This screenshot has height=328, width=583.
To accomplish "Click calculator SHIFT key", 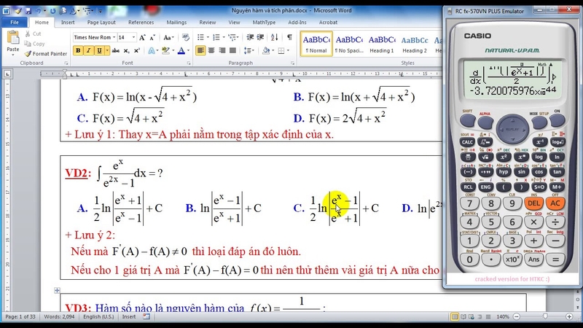I will (468, 120).
